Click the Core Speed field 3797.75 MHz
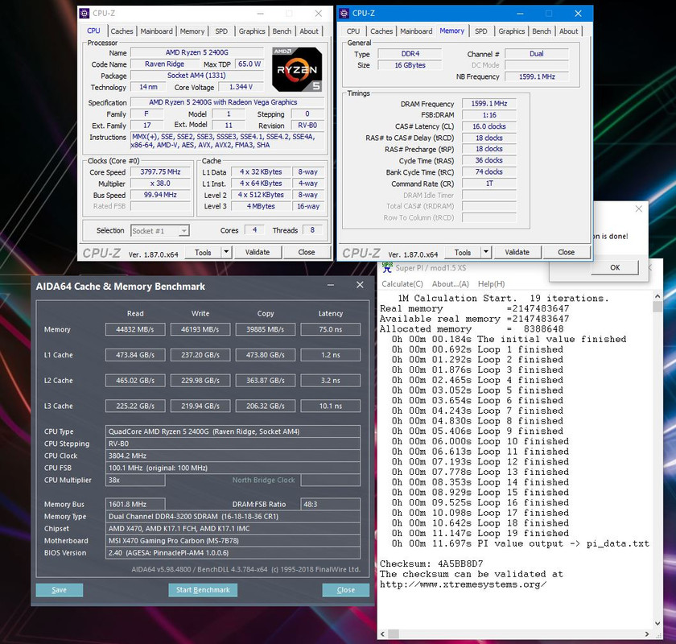This screenshot has height=644, width=676. pos(160,171)
